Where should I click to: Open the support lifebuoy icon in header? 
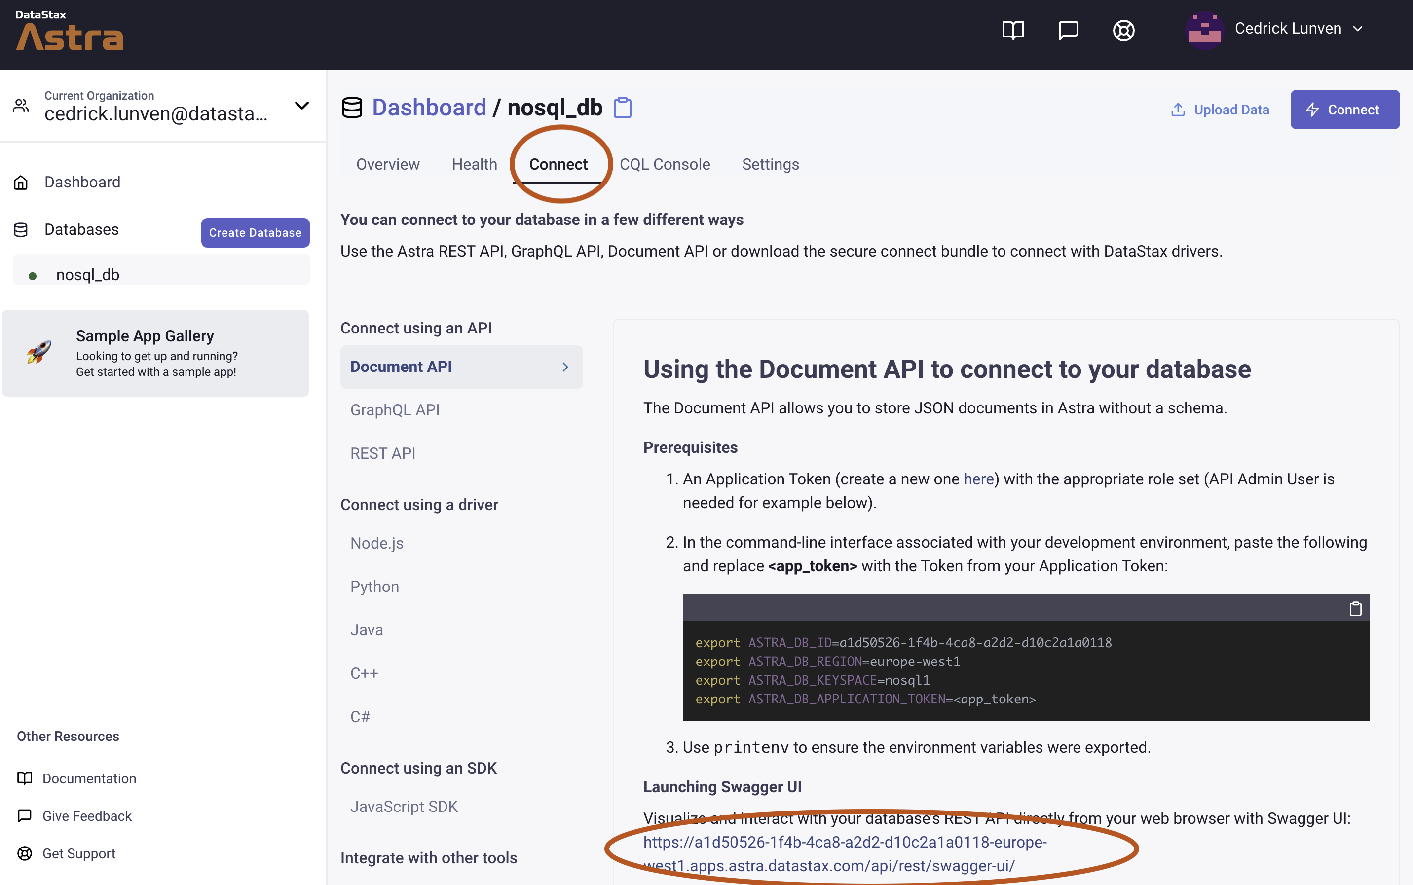[1123, 30]
